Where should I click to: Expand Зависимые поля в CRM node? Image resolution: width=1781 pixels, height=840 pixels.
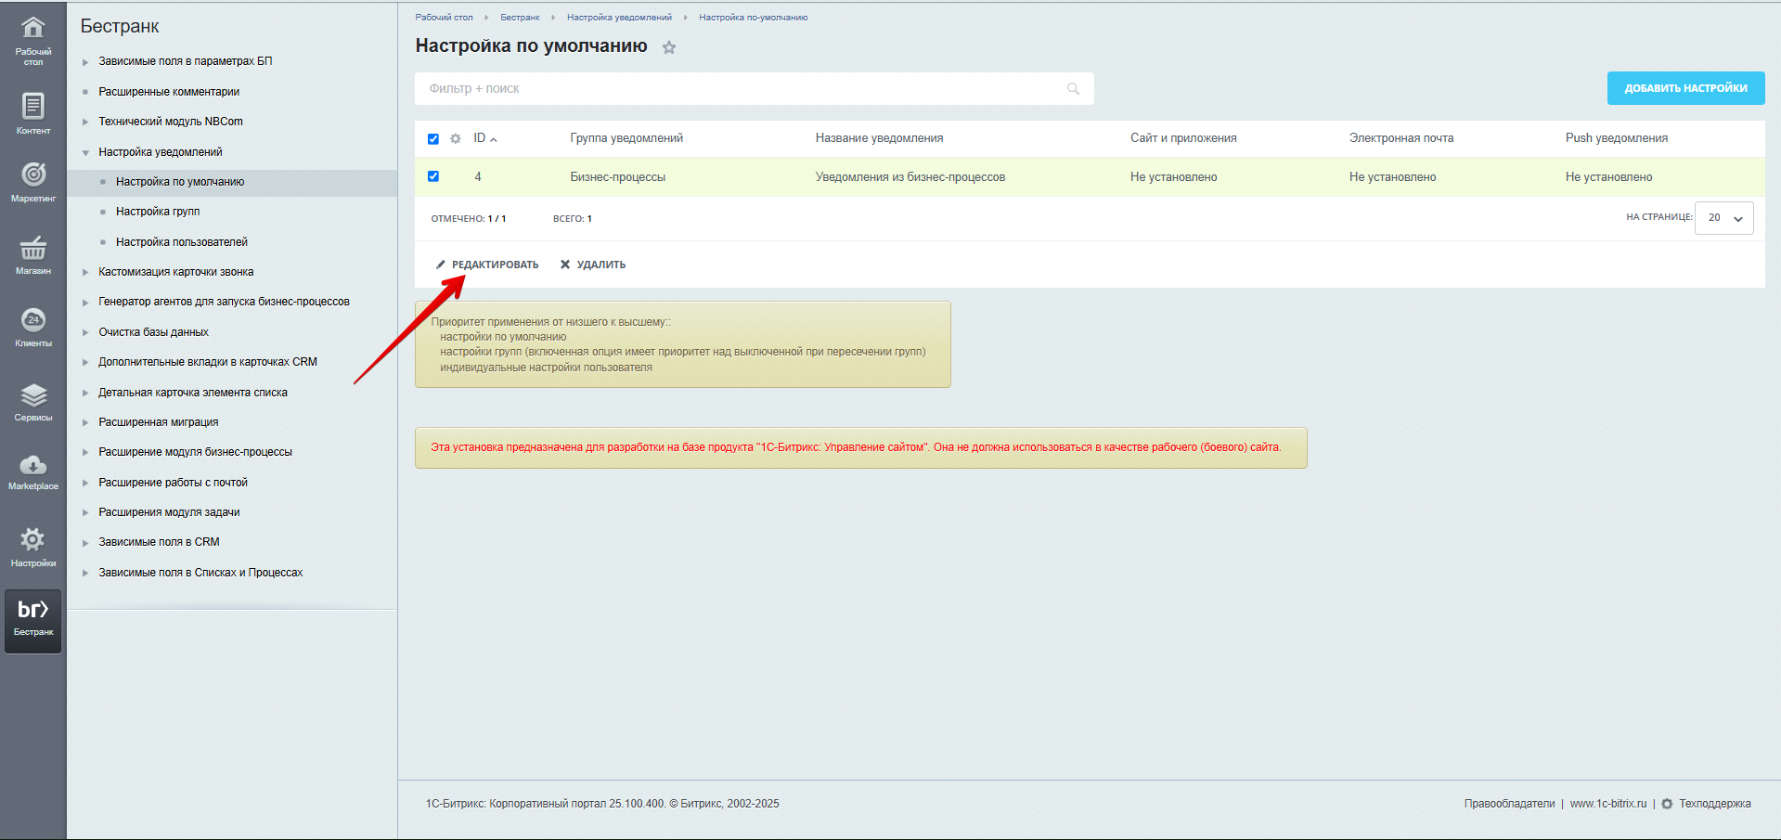click(x=85, y=543)
